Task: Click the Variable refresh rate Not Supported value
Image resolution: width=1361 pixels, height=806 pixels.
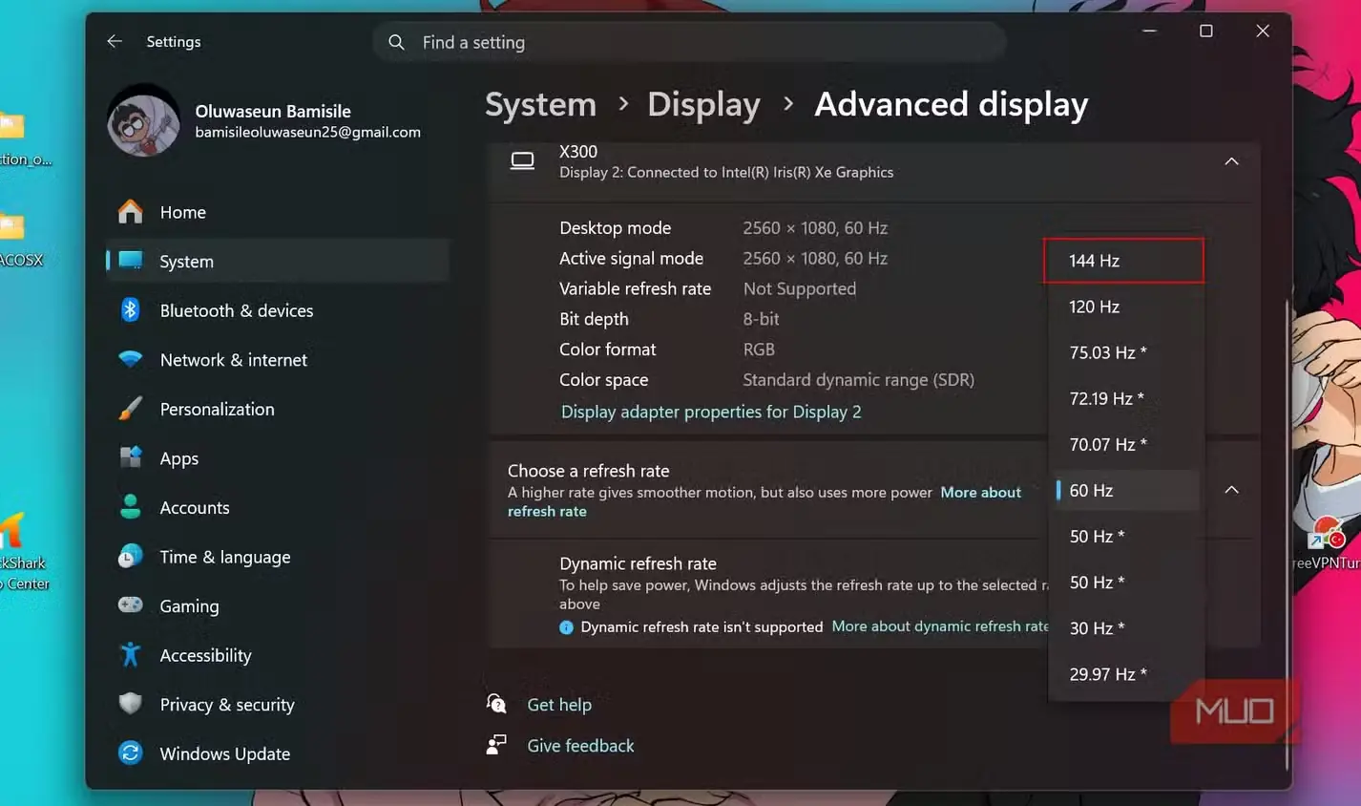Action: (799, 288)
